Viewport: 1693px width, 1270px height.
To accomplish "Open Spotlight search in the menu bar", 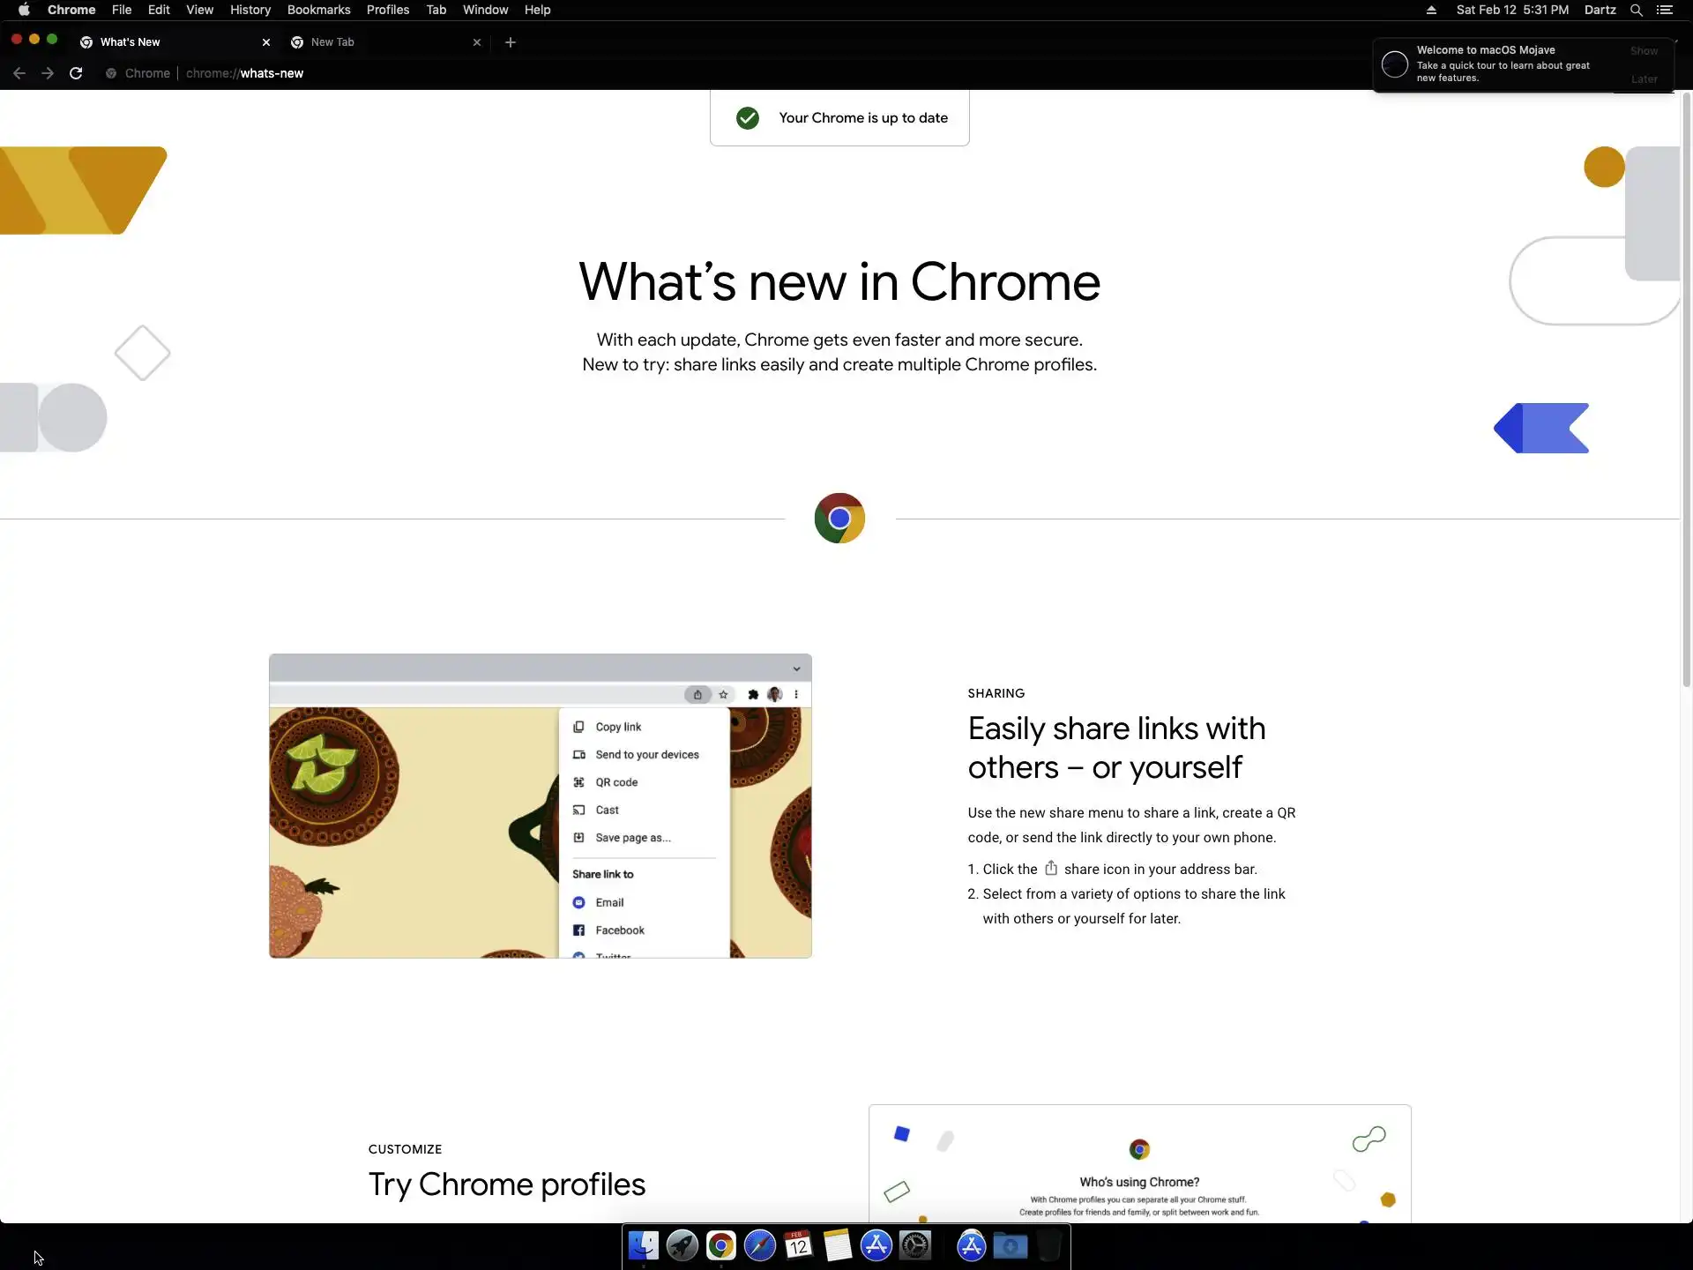I will tap(1636, 10).
